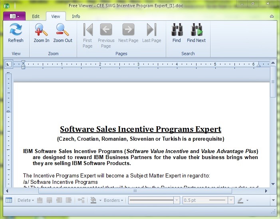Image resolution: width=280 pixels, height=219 pixels.
Task: Click the merge cells icon
Action: click(x=81, y=200)
